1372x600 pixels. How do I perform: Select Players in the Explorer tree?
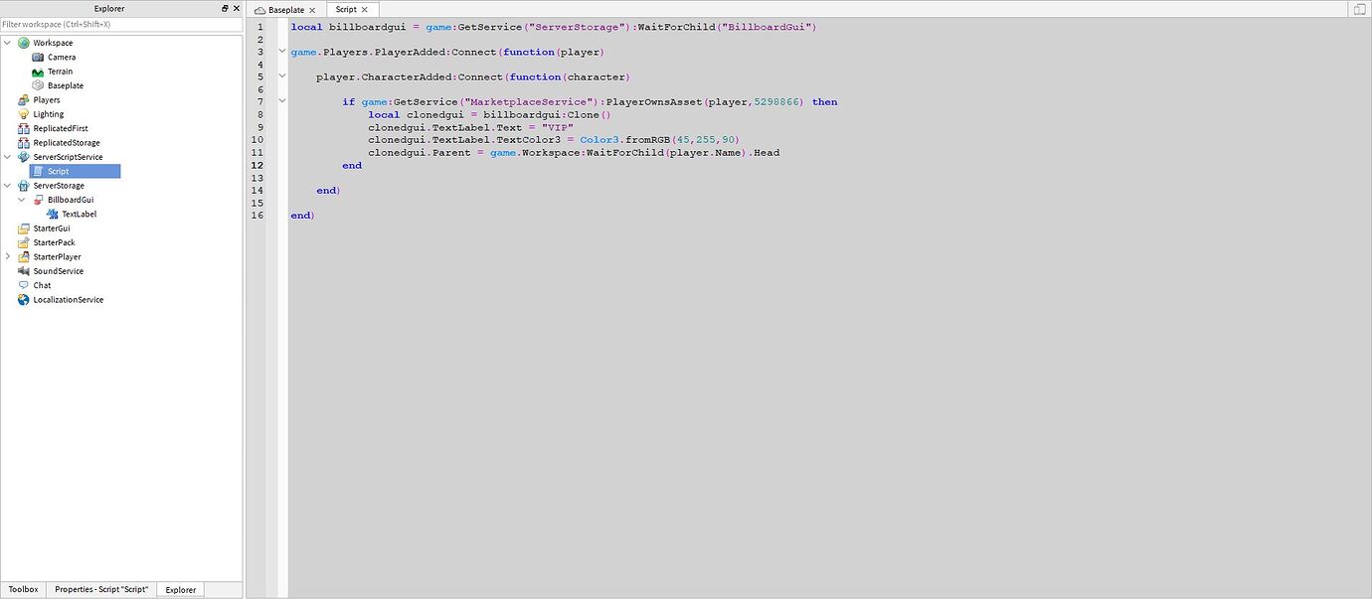[x=45, y=99]
